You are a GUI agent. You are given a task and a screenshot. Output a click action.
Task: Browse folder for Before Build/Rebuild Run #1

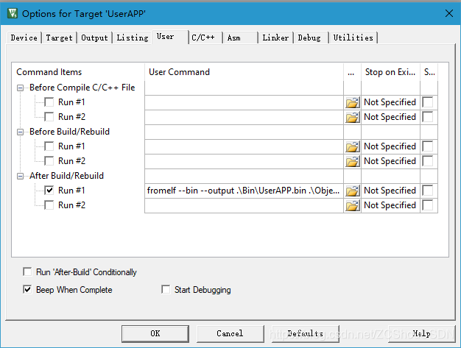pos(352,146)
